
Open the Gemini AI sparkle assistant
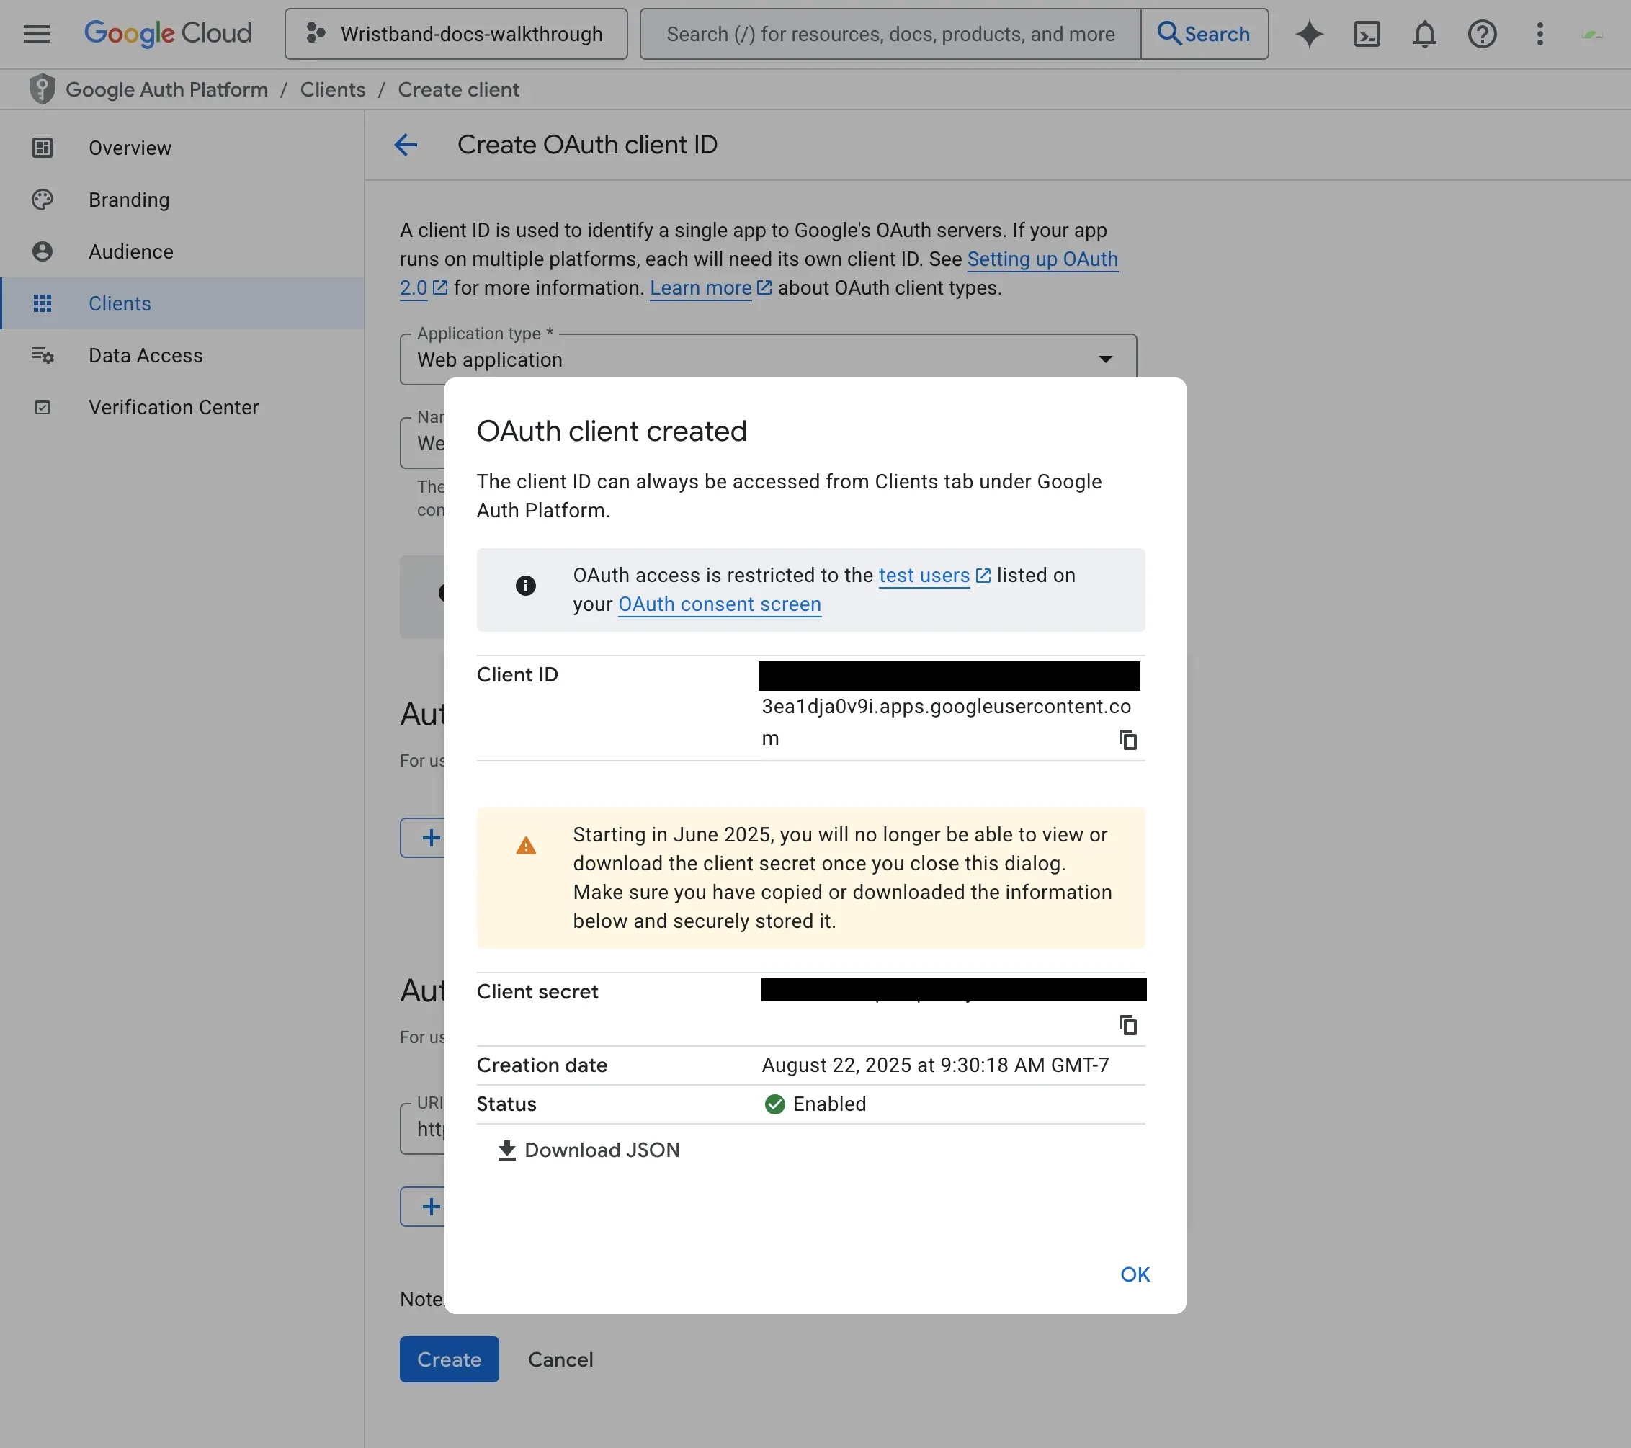point(1310,34)
